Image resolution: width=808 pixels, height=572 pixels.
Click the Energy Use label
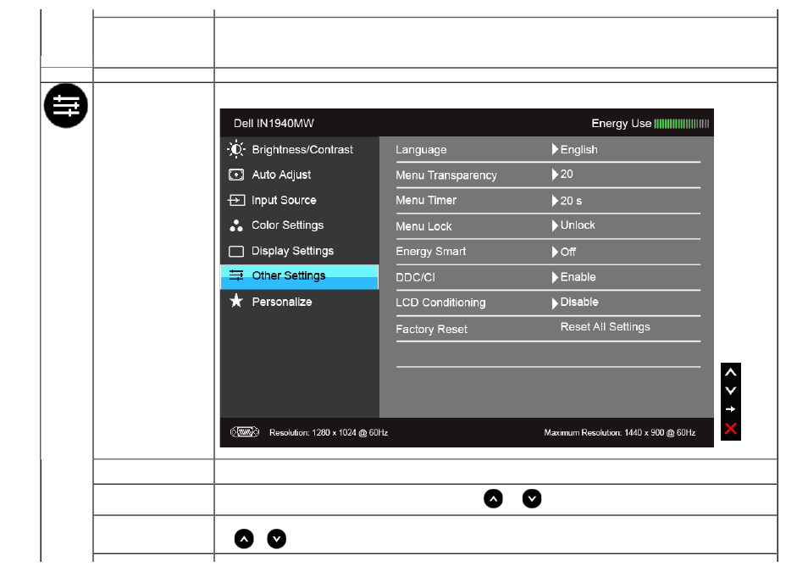[621, 123]
